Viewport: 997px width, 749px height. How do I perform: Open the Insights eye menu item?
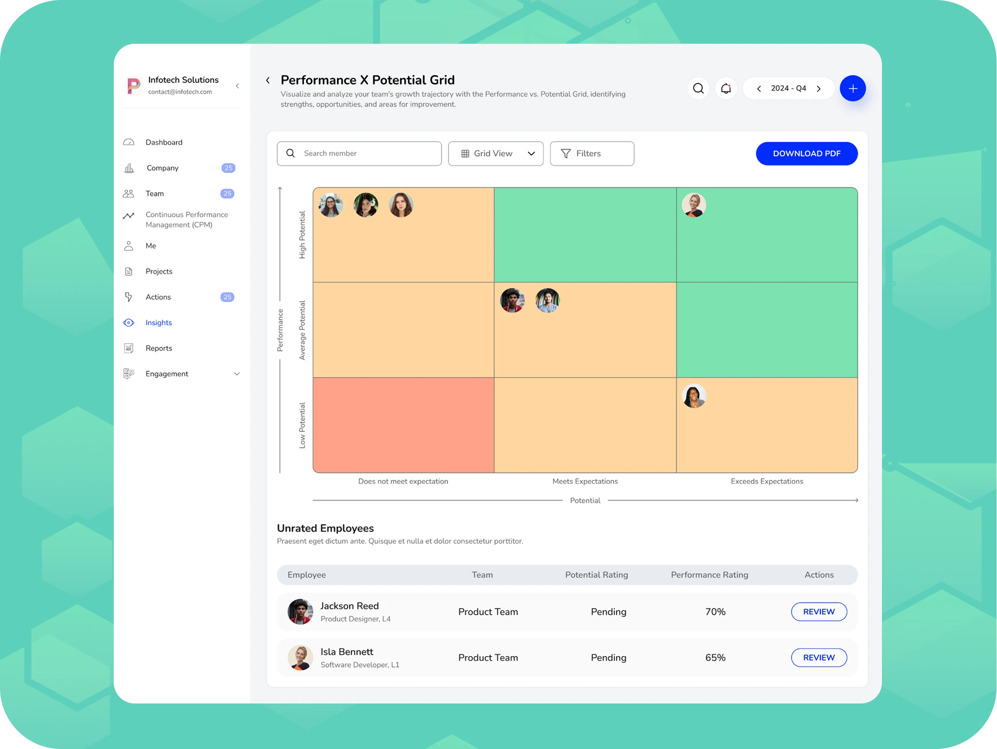tap(158, 323)
